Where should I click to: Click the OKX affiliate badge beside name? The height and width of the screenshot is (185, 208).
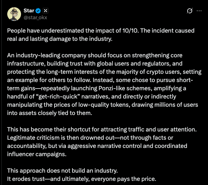point(46,10)
